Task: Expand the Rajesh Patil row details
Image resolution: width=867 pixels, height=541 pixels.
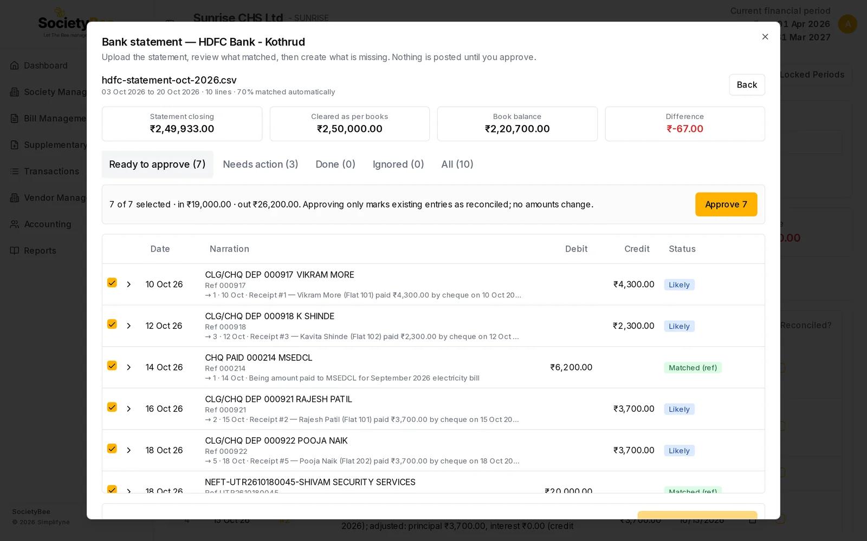Action: [129, 409]
